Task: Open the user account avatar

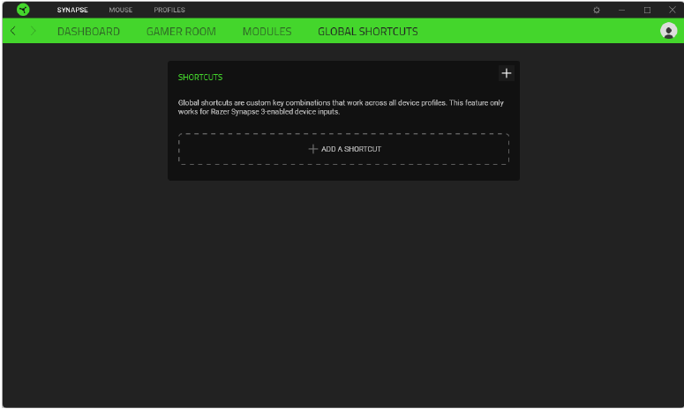Action: tap(668, 31)
